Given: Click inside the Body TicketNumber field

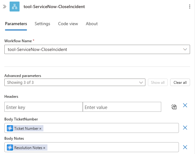Looking at the screenshot, I should tap(91, 128).
